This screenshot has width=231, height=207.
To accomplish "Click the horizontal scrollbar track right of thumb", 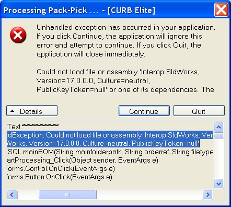I will [x=149, y=194].
